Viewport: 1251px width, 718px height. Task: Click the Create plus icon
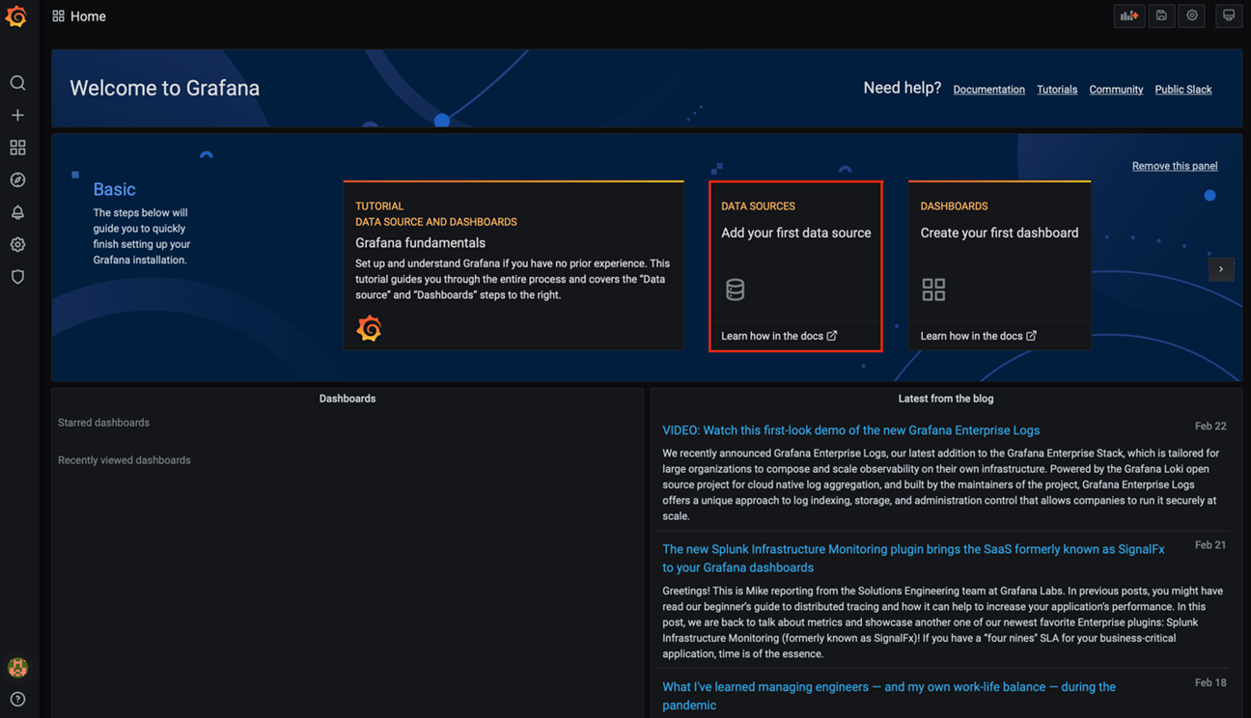(17, 115)
